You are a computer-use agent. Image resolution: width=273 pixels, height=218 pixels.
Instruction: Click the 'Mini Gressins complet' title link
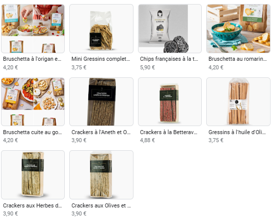(101, 59)
